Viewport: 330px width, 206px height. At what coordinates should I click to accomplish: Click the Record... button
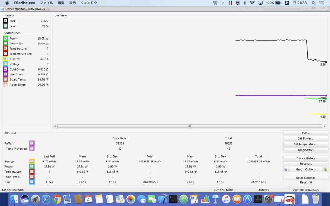[x=306, y=164]
